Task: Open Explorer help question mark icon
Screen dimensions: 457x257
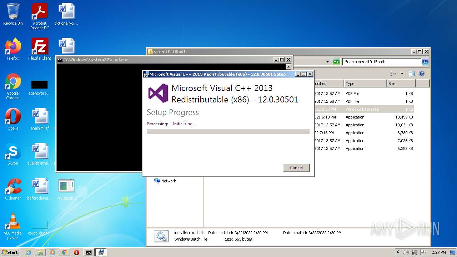Action: tap(422, 74)
